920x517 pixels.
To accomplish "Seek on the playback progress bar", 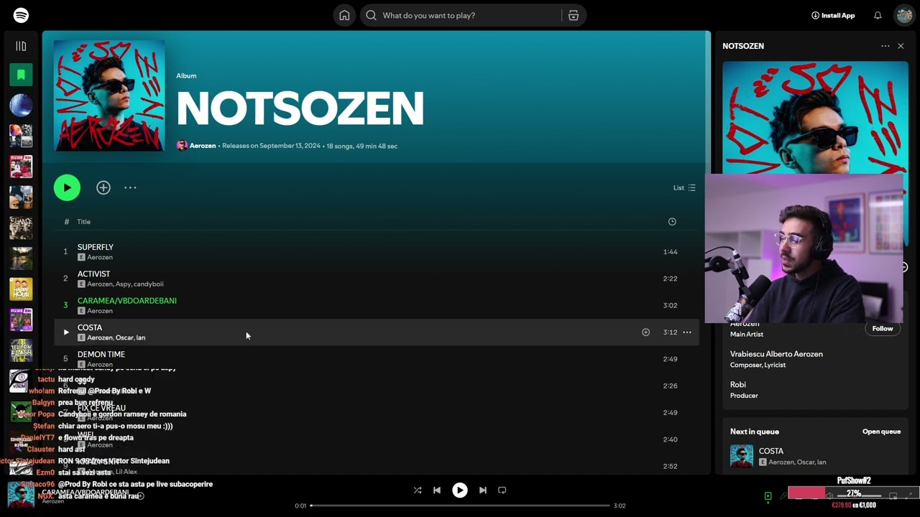I will coord(460,506).
